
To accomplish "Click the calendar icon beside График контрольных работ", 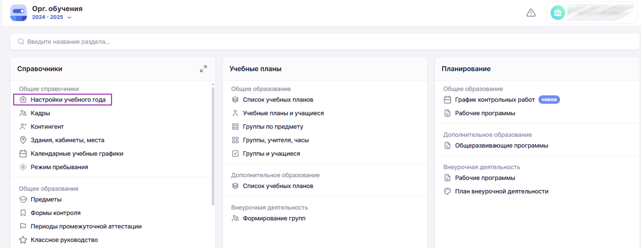I will tap(447, 100).
